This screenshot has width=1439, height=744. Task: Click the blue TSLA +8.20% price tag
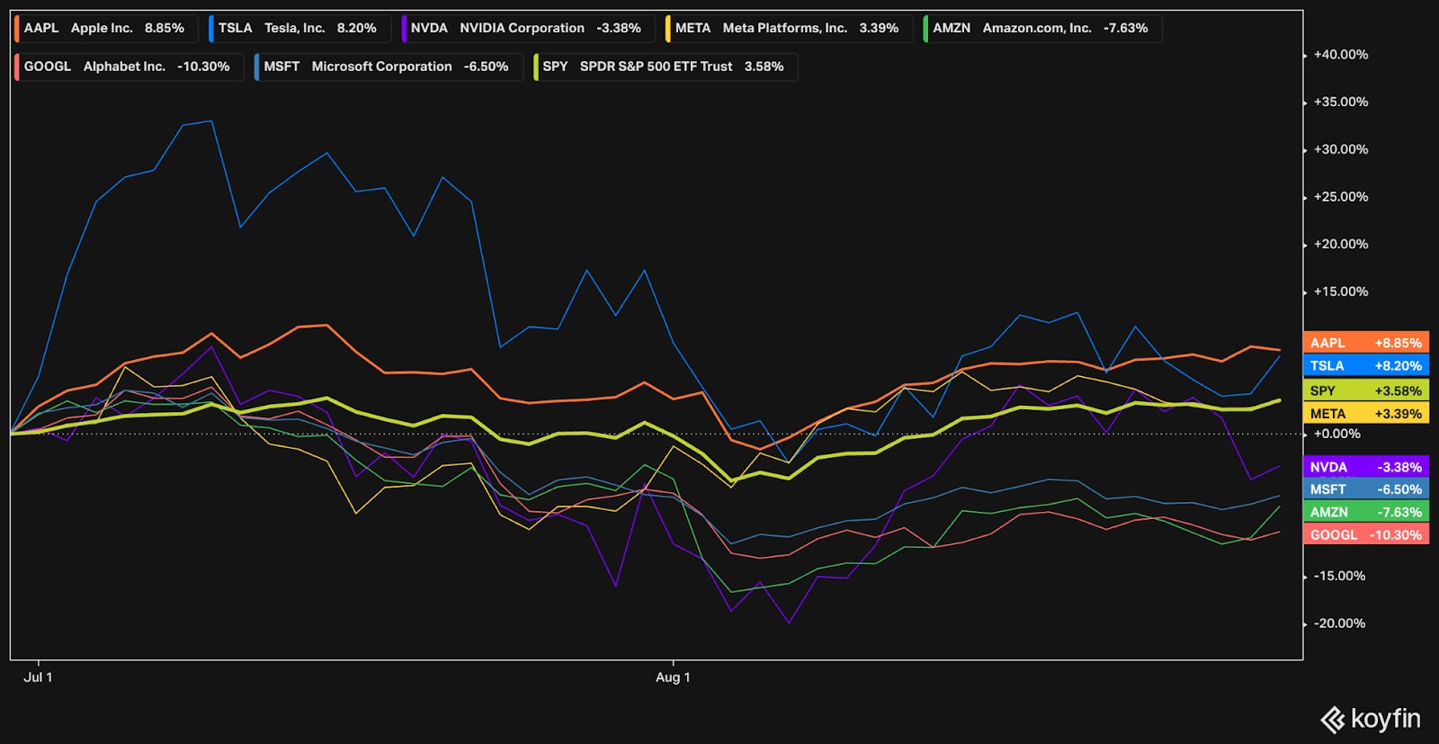pyautogui.click(x=1365, y=365)
